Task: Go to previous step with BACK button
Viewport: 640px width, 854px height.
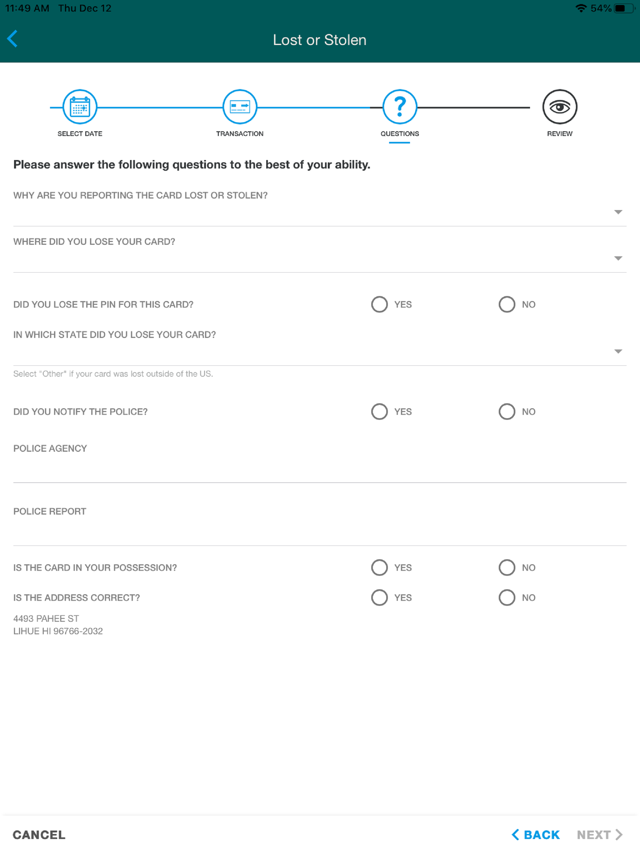Action: (x=536, y=835)
